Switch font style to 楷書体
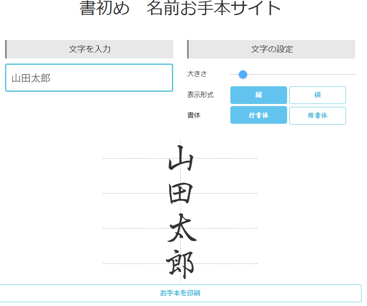The height and width of the screenshot is (306, 367). point(317,115)
